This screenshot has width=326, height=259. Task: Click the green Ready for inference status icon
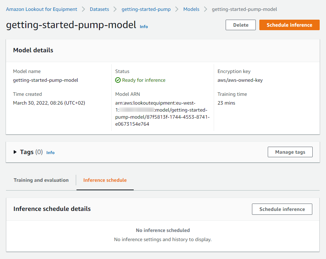[x=118, y=80]
